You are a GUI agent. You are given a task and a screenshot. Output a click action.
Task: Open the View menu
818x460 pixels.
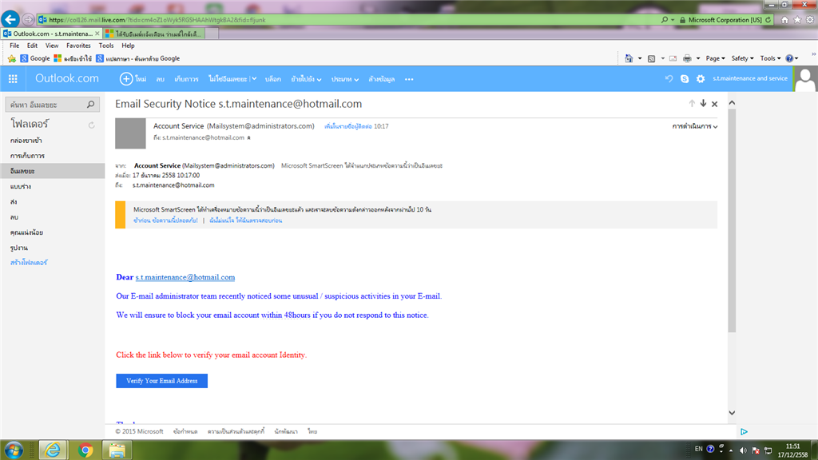point(52,46)
